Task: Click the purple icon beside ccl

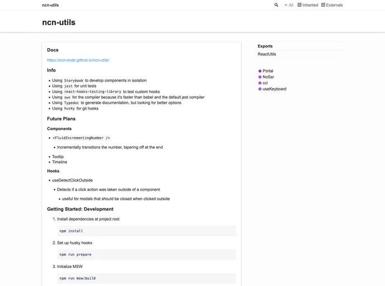Action: pos(260,83)
